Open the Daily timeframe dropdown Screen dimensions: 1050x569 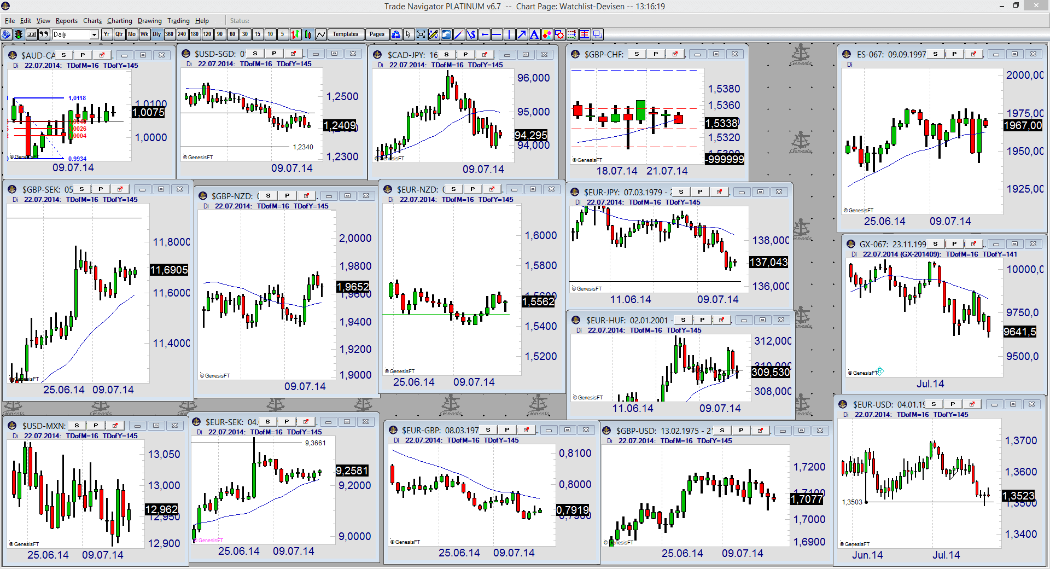tap(94, 34)
